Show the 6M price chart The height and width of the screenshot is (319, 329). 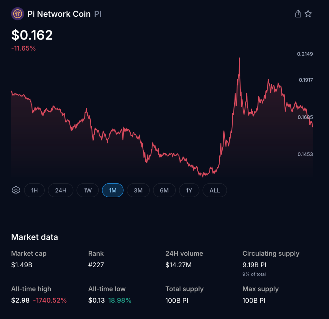[164, 190]
